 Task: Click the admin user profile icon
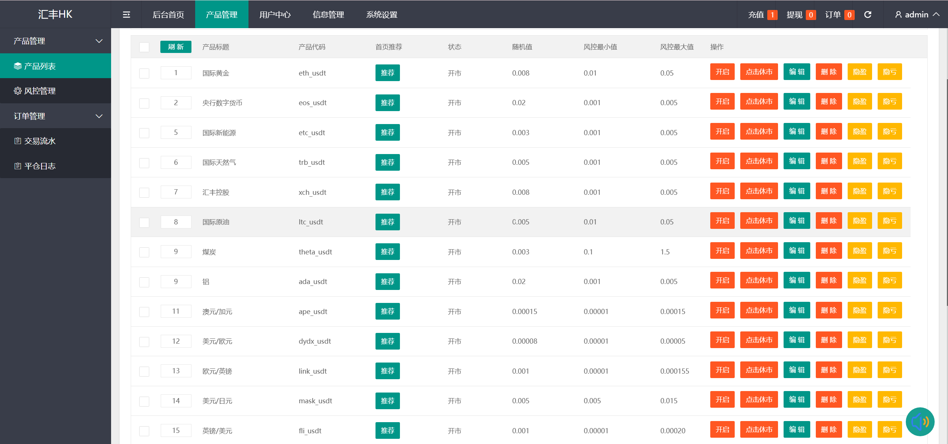coord(898,14)
